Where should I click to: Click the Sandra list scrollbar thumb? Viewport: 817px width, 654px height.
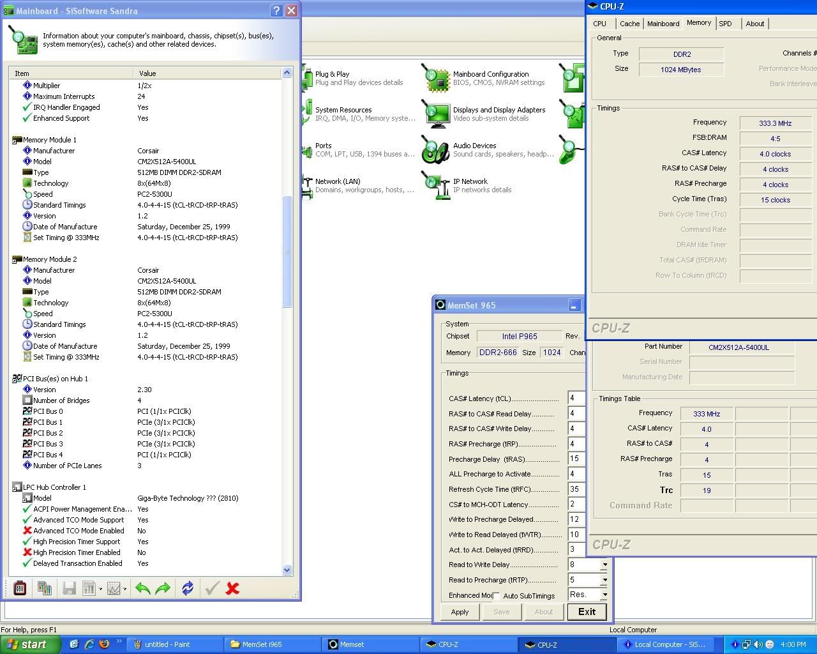[x=287, y=252]
